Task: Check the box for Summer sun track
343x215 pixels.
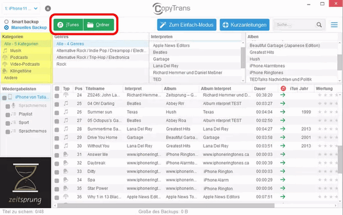Action: coord(57,113)
